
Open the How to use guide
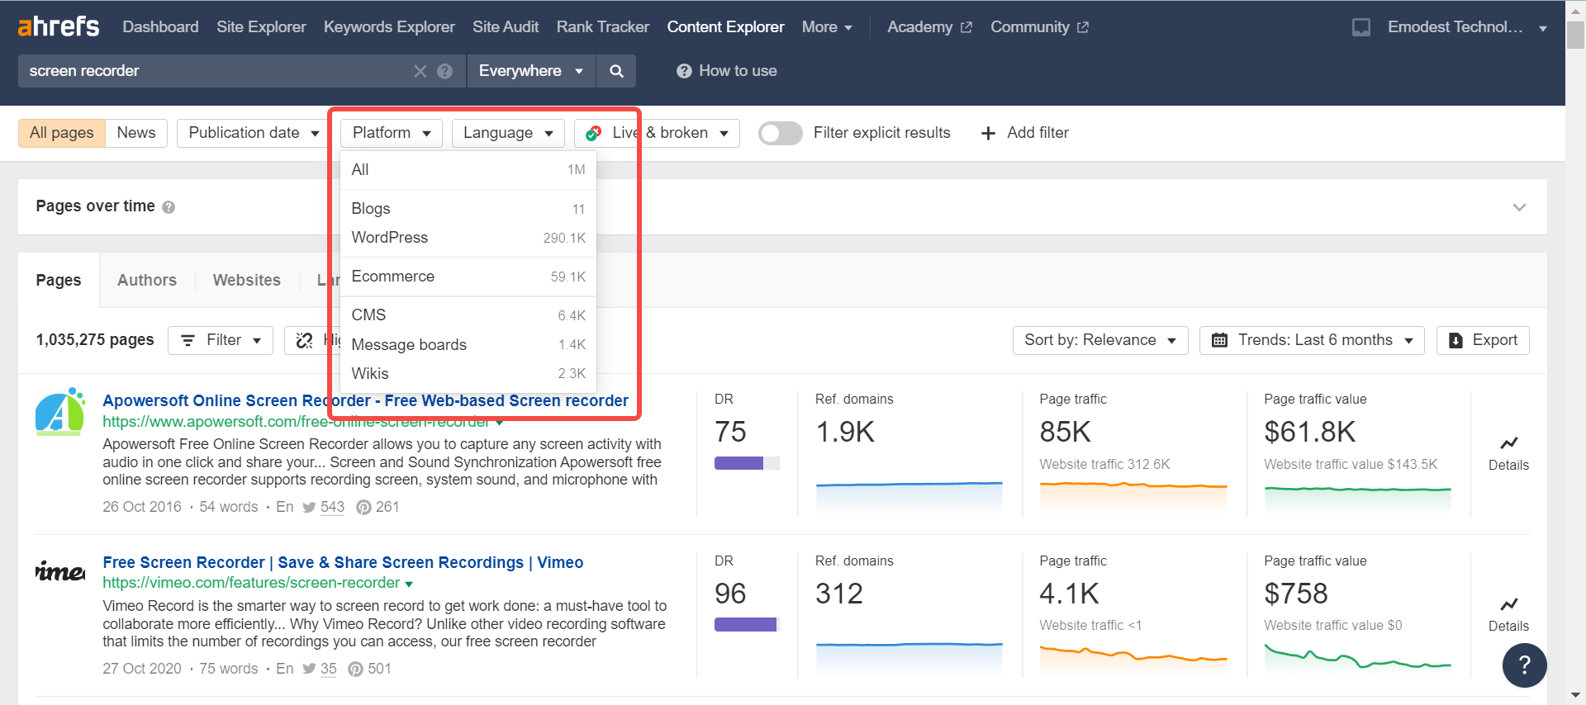(727, 71)
